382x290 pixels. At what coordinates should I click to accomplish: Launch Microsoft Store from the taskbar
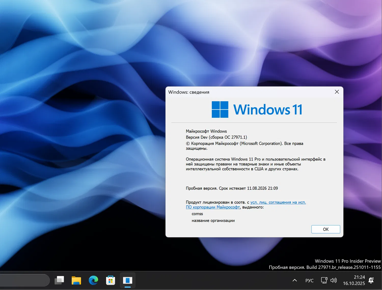coord(110,280)
